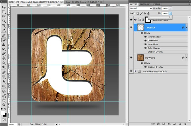Create a new layer

coord(180,124)
